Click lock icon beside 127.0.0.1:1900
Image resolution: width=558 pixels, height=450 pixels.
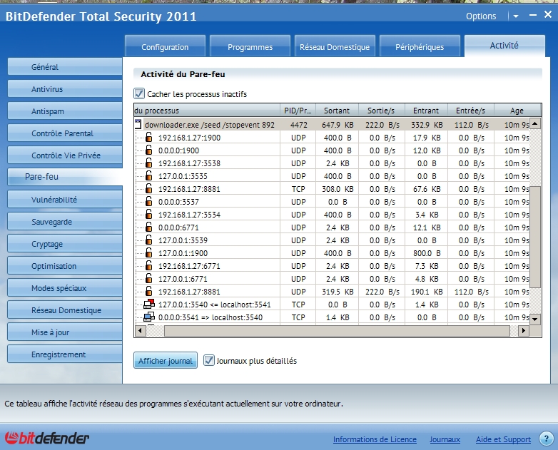148,253
